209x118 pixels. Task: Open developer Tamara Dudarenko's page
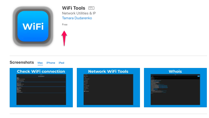pos(77,18)
